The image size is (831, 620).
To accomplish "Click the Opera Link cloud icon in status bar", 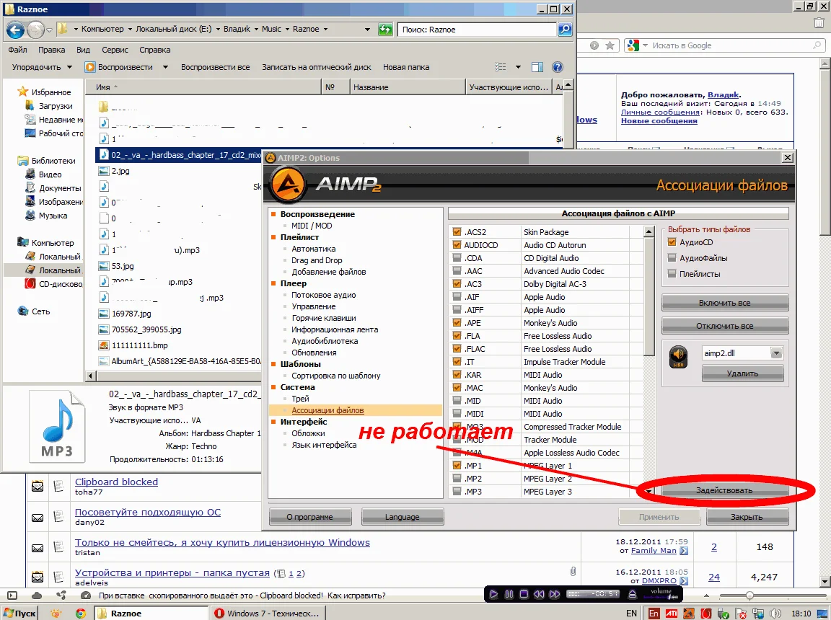I will click(x=37, y=595).
